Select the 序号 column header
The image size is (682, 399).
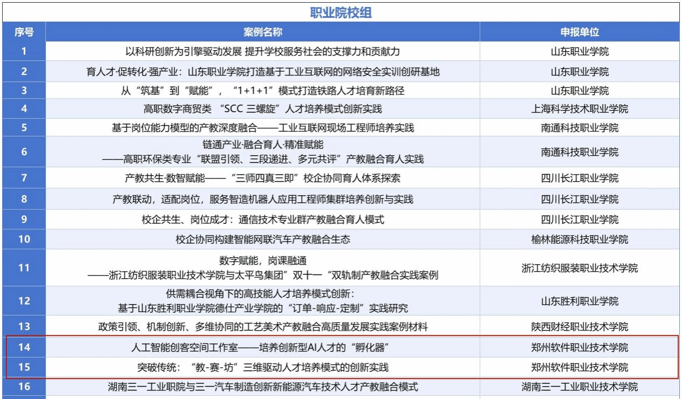[24, 32]
